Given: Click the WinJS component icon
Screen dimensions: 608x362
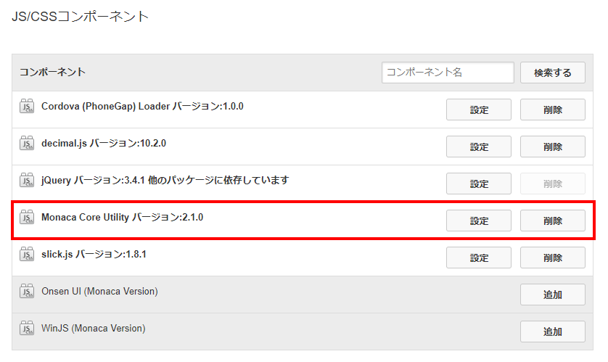Looking at the screenshot, I should pyautogui.click(x=28, y=329).
